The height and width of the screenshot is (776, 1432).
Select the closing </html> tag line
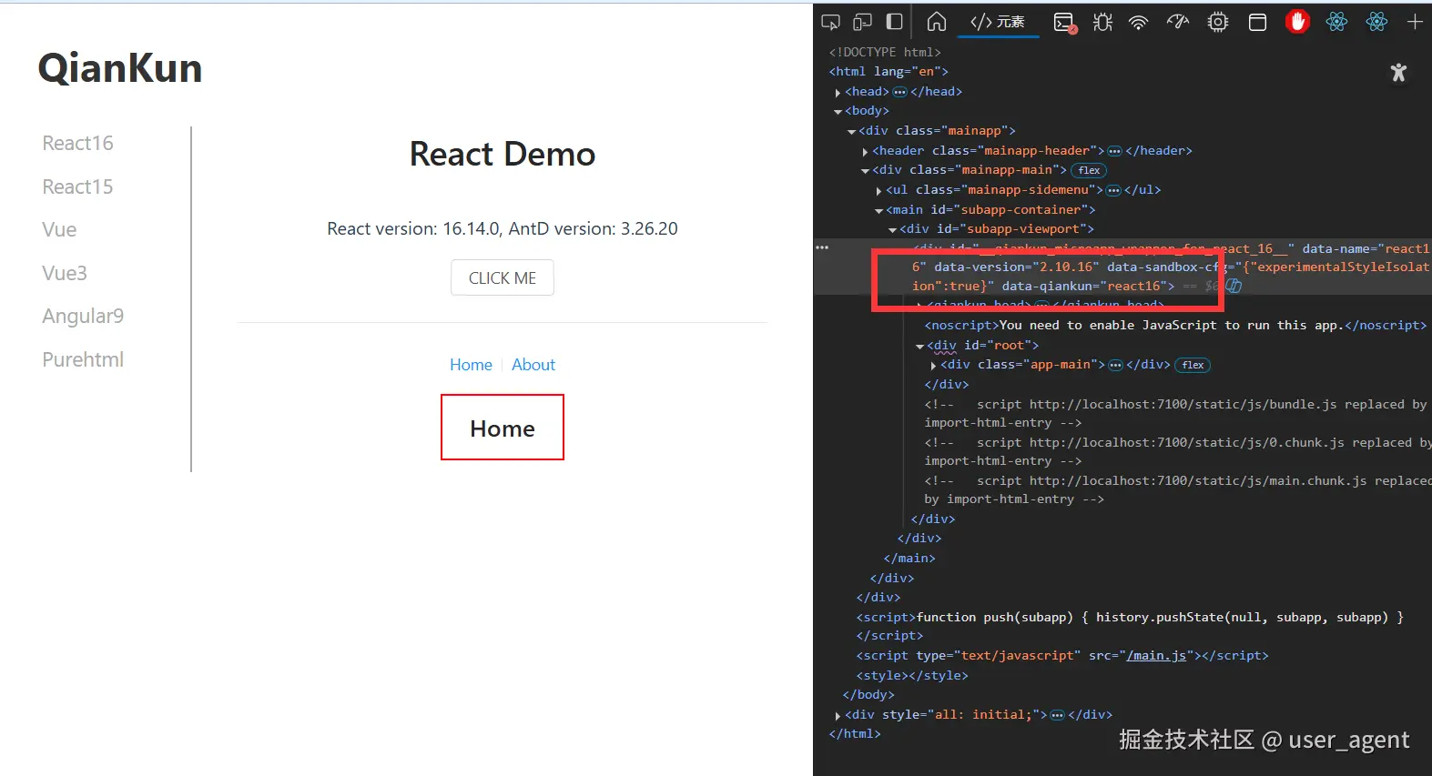[855, 733]
